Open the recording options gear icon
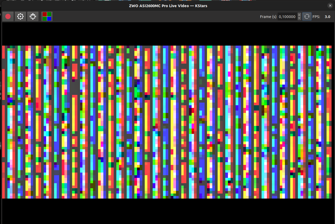Image resolution: width=335 pixels, height=224 pixels. coord(20,16)
